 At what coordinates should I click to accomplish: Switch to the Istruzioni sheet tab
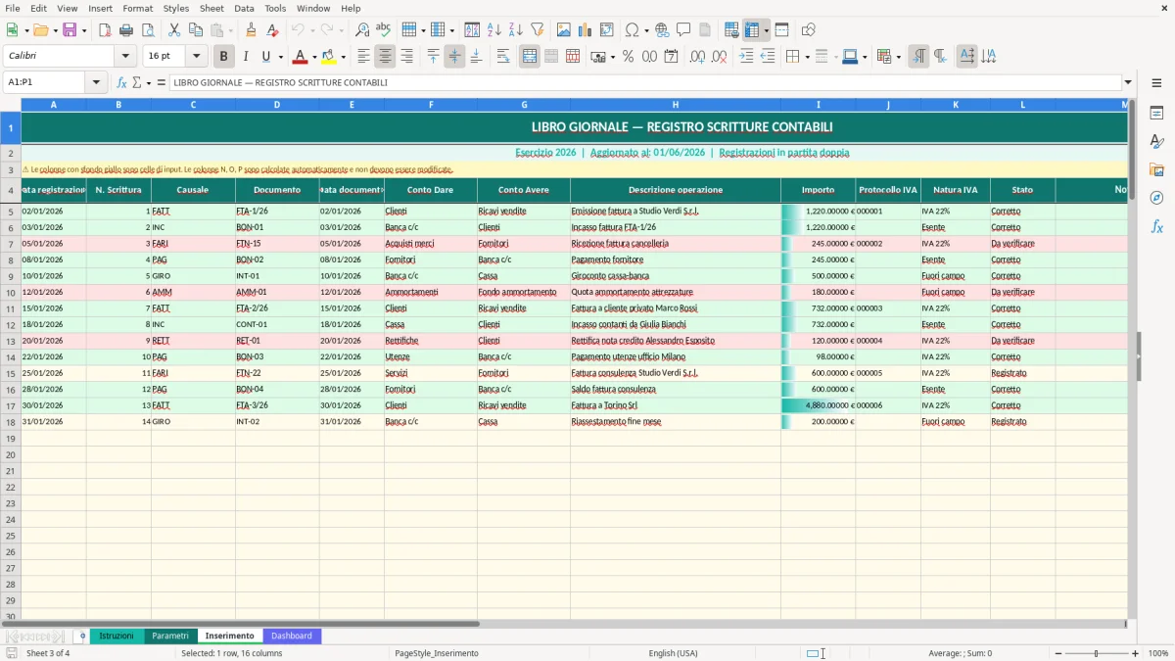click(x=117, y=636)
